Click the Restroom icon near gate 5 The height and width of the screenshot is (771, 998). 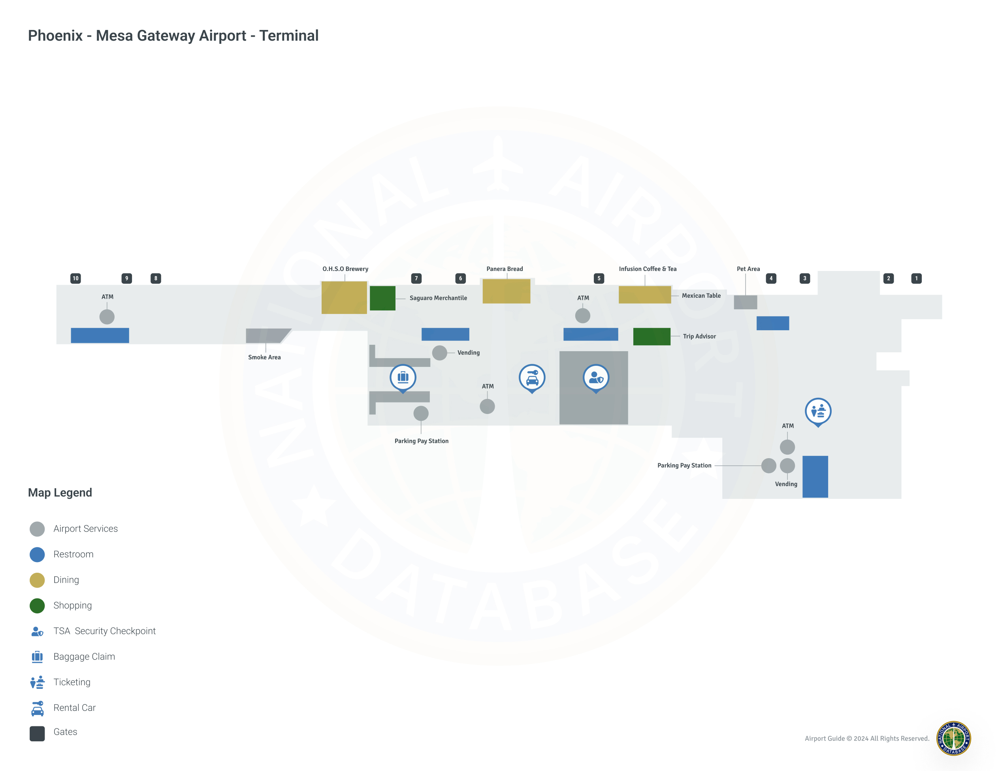coord(589,332)
